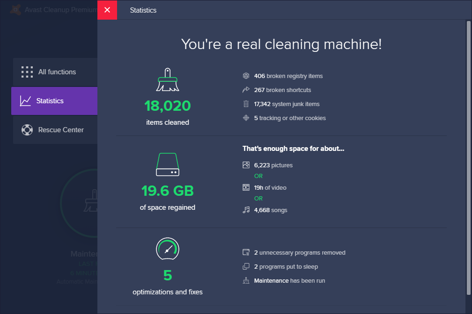Click the picture icon beside 6,223 pictures

[246, 165]
